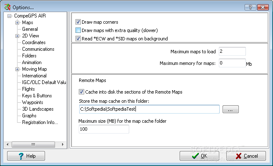The height and width of the screenshot is (166, 273).
Task: Select CompeGPS AIR root label
Action: pos(30,16)
